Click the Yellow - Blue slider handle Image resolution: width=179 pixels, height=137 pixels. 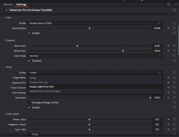tap(89, 119)
